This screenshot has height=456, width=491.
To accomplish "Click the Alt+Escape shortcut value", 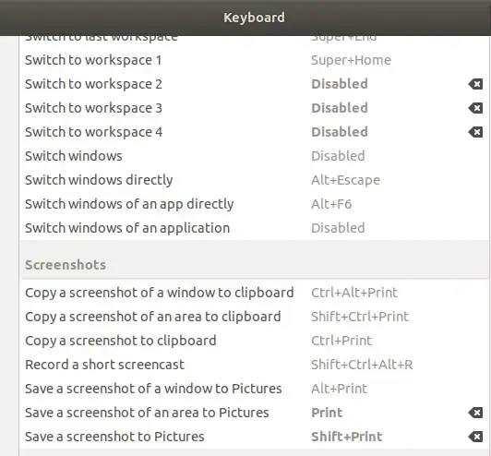I will click(345, 180).
